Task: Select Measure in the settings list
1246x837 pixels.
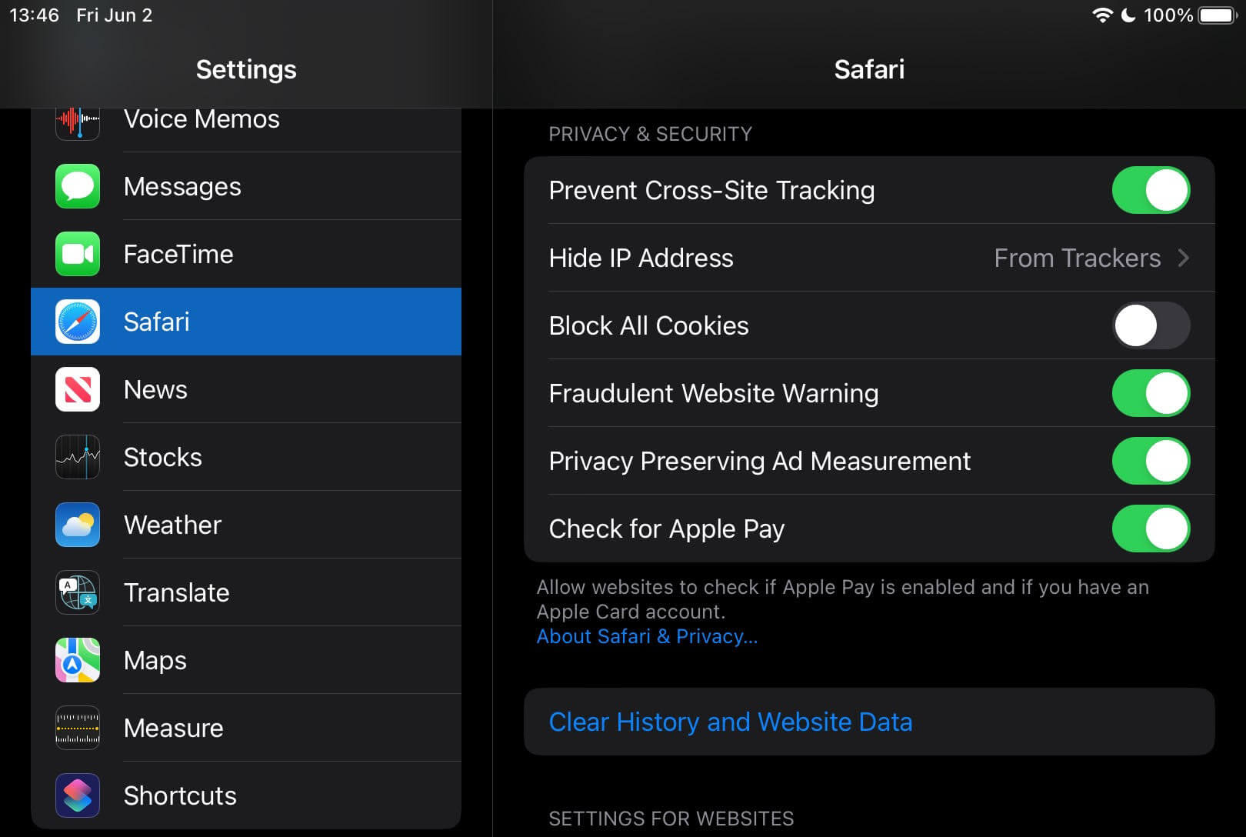Action: pyautogui.click(x=174, y=728)
